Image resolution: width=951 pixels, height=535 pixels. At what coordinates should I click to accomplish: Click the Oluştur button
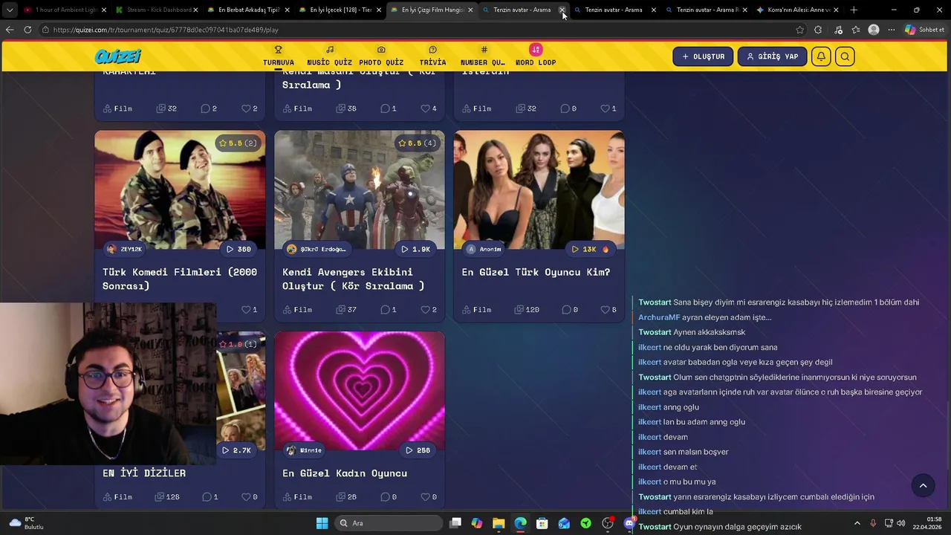704,56
